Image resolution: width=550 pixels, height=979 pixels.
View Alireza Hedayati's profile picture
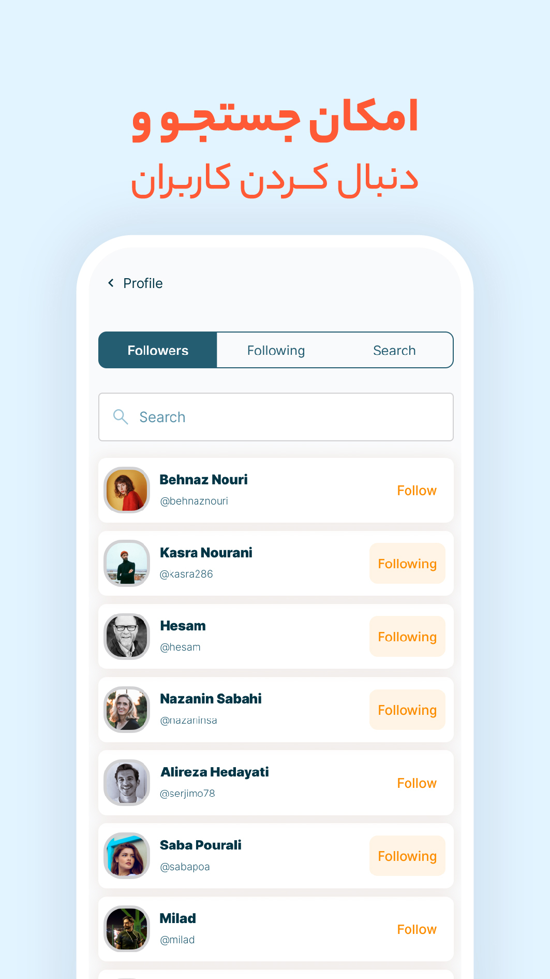(127, 783)
